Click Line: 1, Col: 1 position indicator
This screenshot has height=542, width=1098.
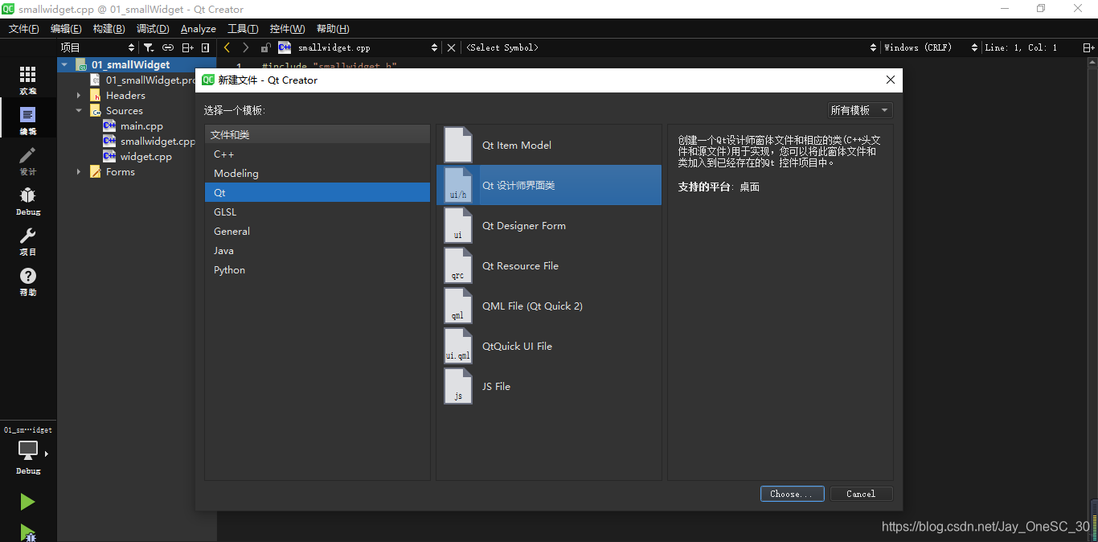click(1021, 47)
